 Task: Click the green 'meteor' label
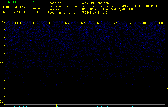tap(38, 8)
